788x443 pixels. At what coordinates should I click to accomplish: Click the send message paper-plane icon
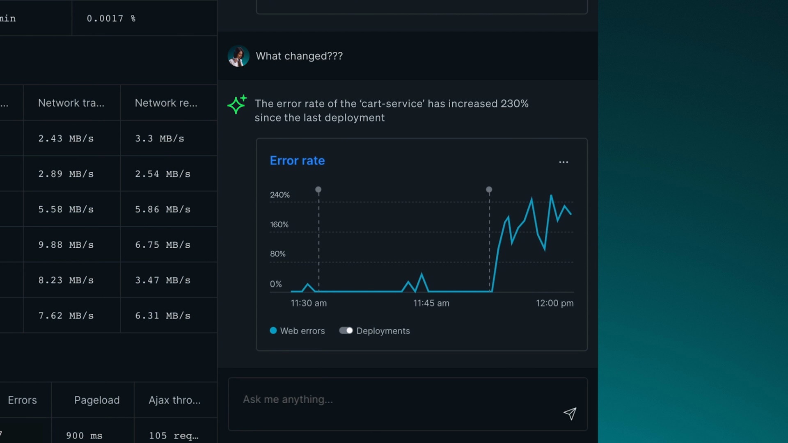coord(570,413)
